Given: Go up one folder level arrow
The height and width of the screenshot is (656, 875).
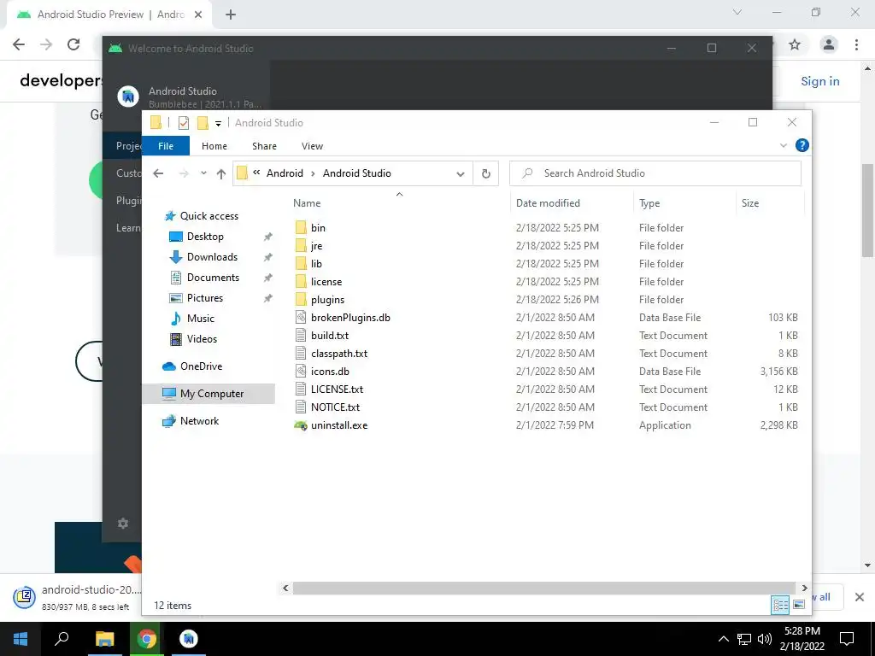Looking at the screenshot, I should pos(221,173).
